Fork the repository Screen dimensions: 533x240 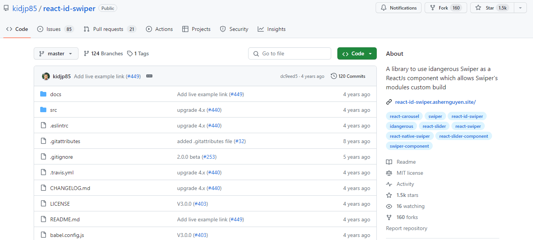446,7
